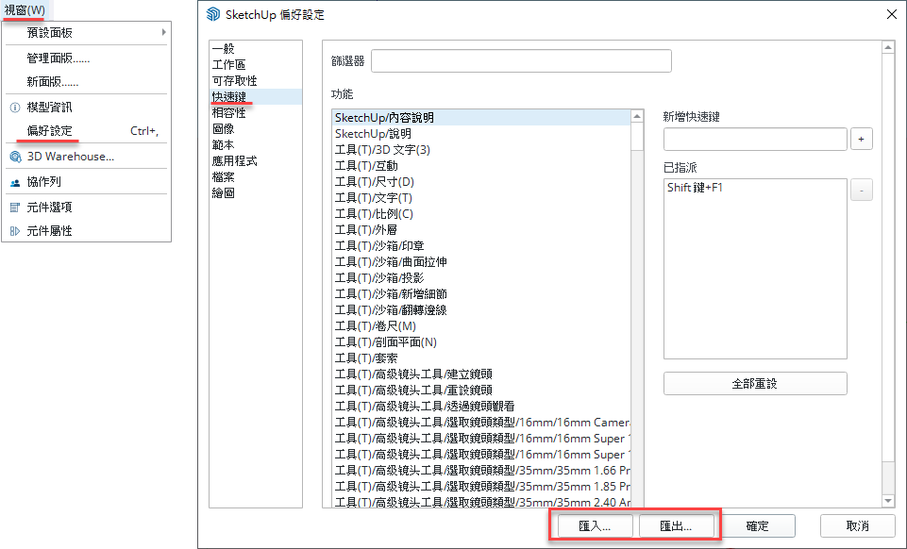This screenshot has width=907, height=549.
Task: Click the 3D Warehouse globe icon
Action: [15, 157]
